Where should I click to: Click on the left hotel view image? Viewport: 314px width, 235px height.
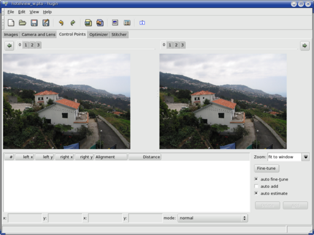(67, 101)
